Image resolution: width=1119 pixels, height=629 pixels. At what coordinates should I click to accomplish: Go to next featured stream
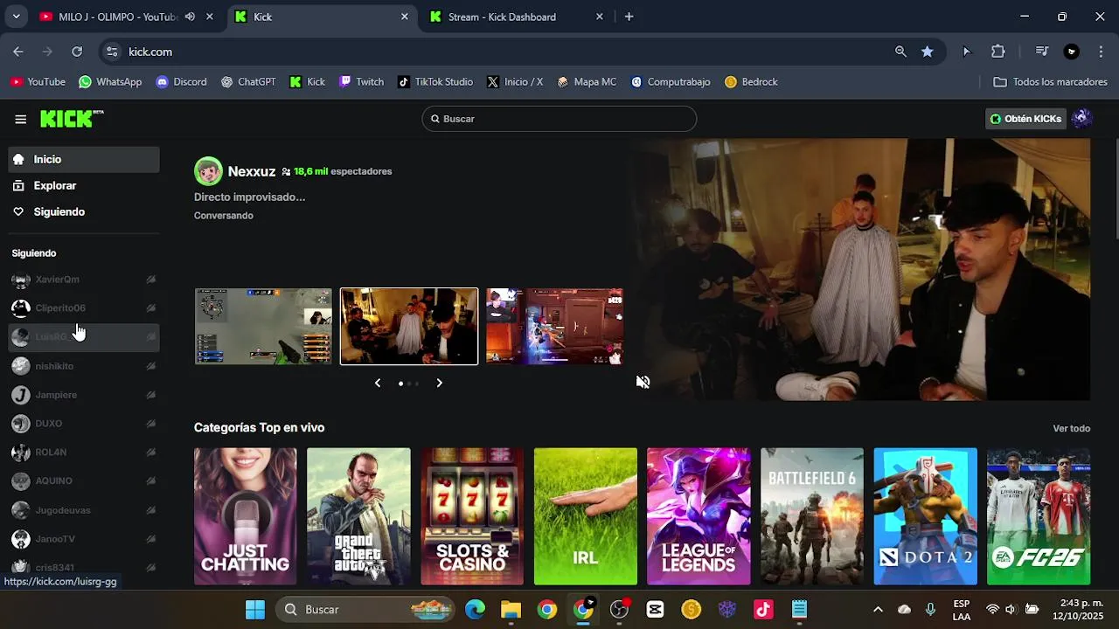coord(439,383)
